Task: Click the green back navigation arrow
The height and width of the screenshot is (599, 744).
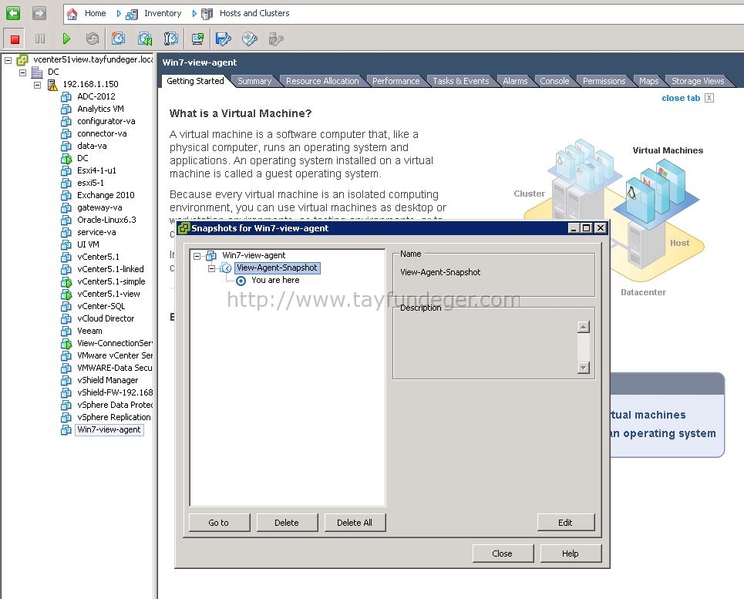Action: 13,13
